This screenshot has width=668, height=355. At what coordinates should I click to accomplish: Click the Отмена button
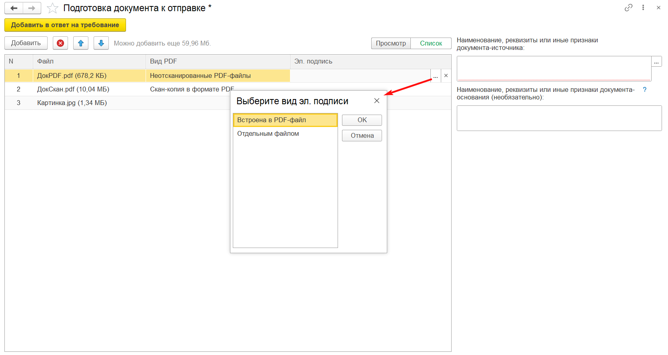coord(362,136)
